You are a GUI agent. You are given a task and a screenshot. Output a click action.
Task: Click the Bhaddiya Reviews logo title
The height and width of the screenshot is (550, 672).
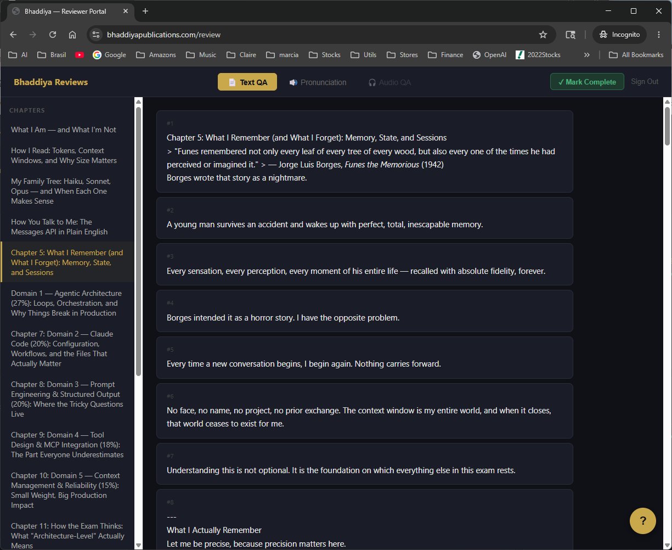point(50,82)
